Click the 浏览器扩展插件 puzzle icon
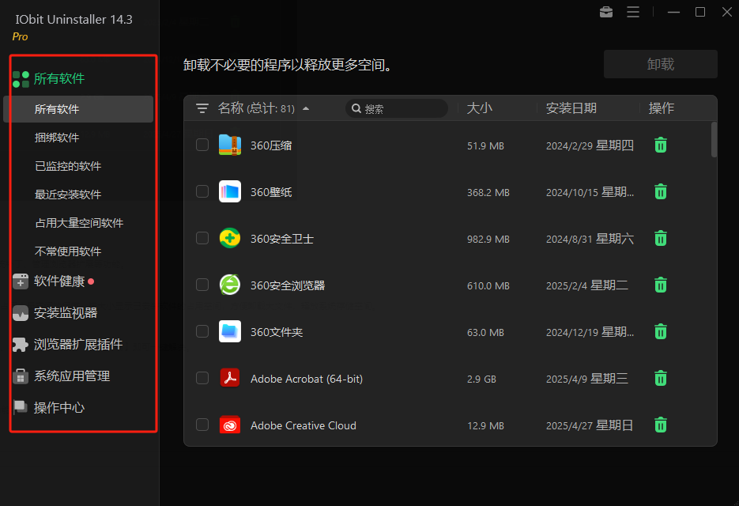 click(x=21, y=345)
